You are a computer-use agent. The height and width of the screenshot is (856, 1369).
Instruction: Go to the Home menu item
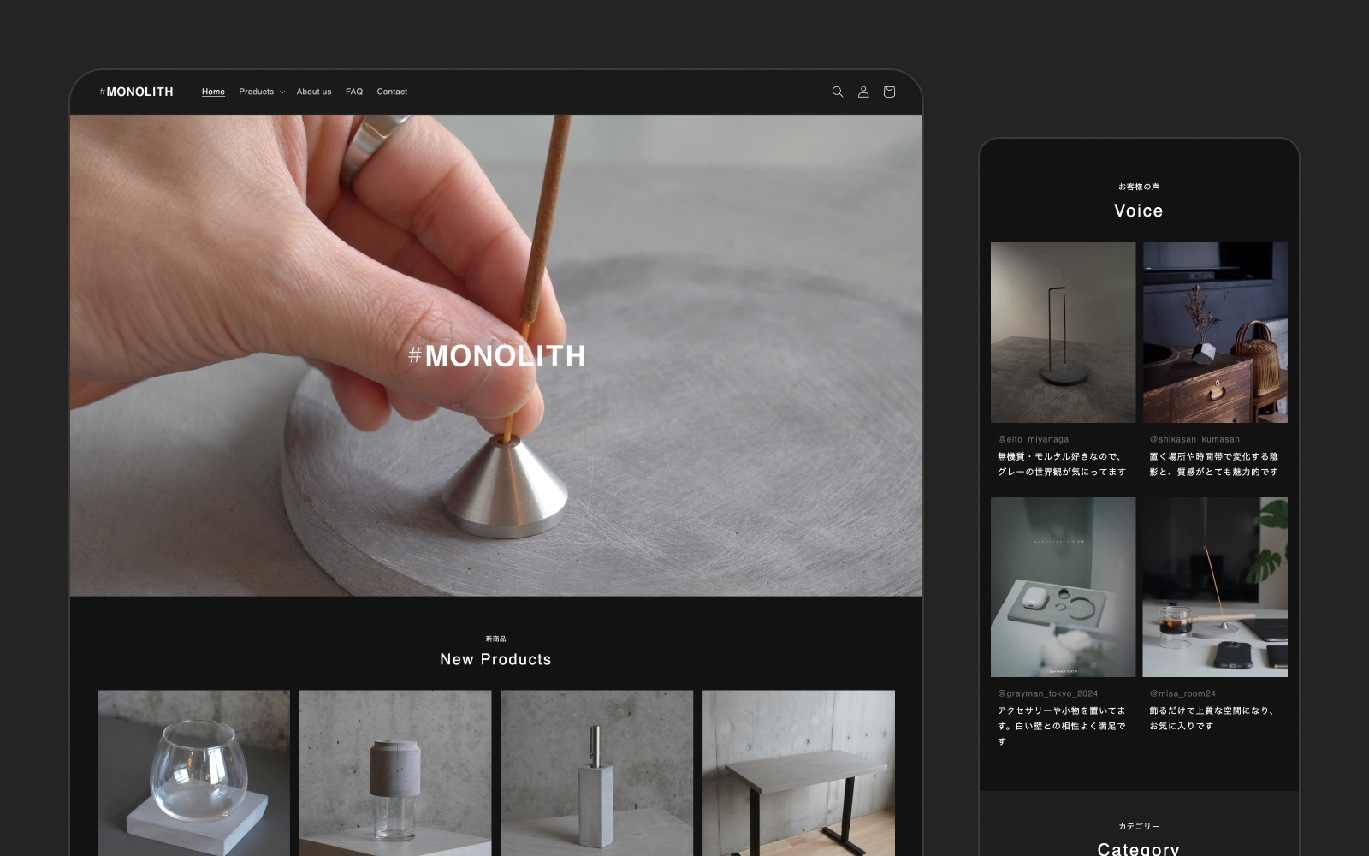213,92
